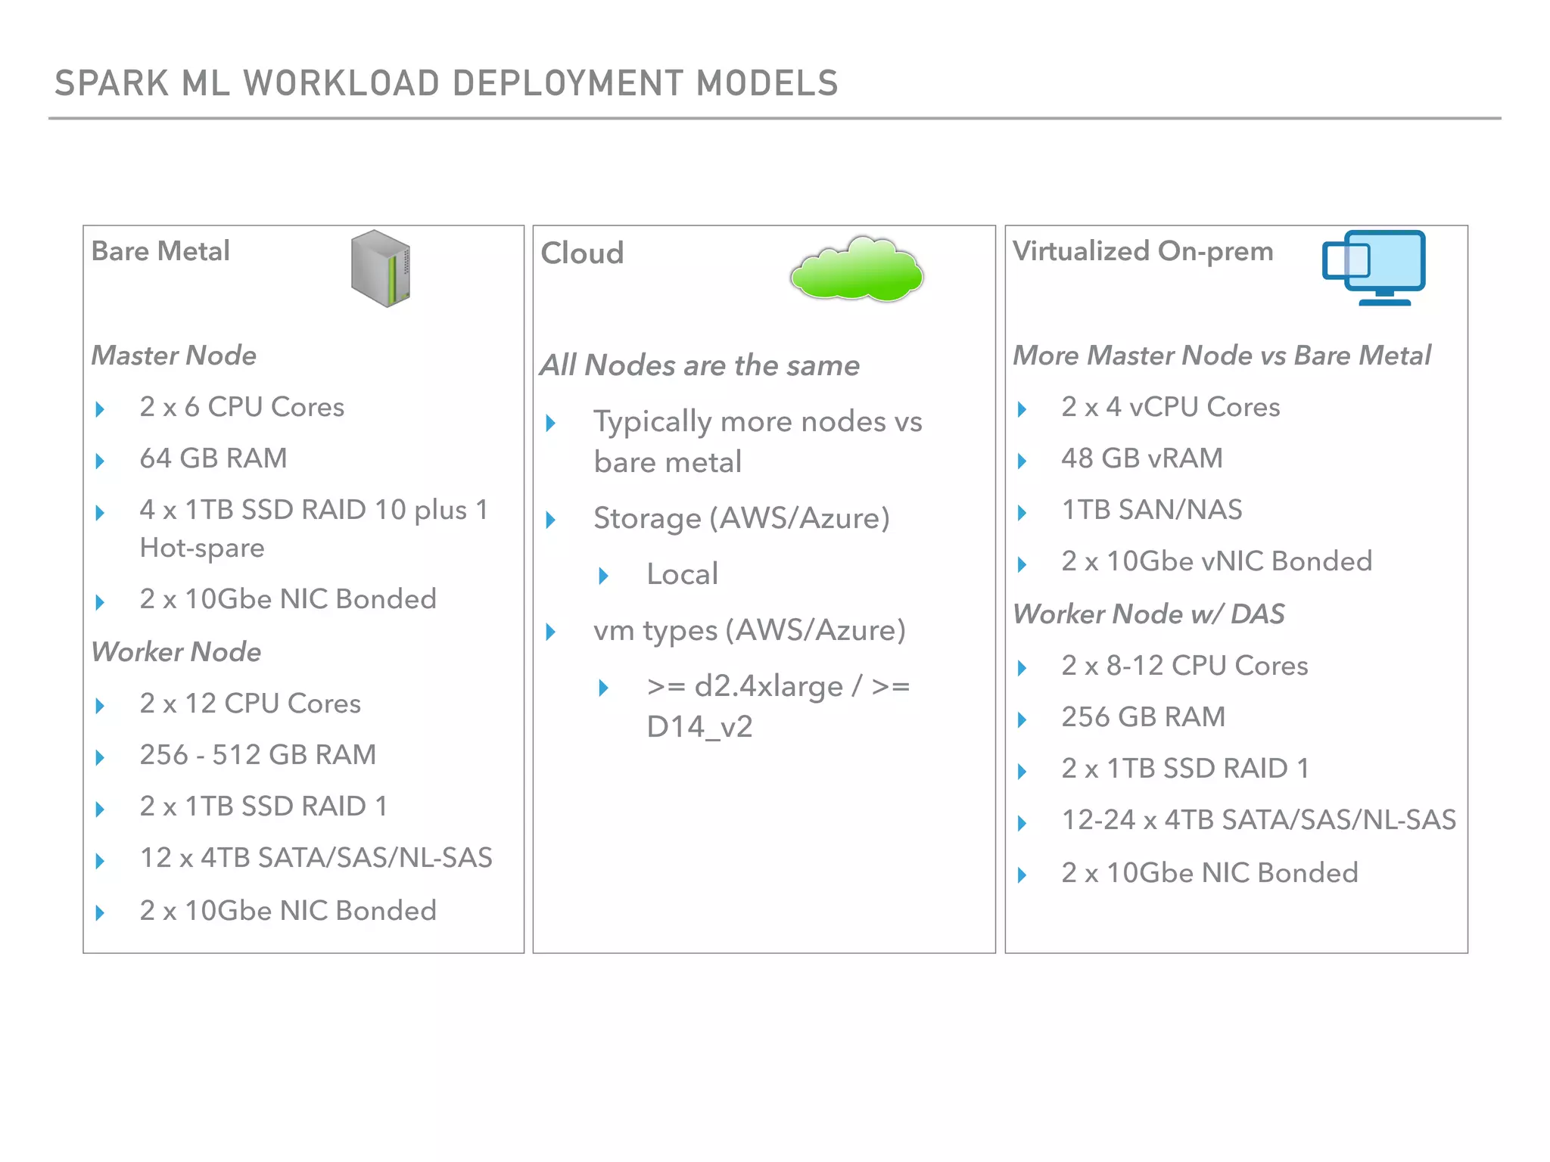Click the 12-24 x 4TB SATA/SAS/NL-SAS line
The image size is (1550, 1162).
click(1258, 819)
